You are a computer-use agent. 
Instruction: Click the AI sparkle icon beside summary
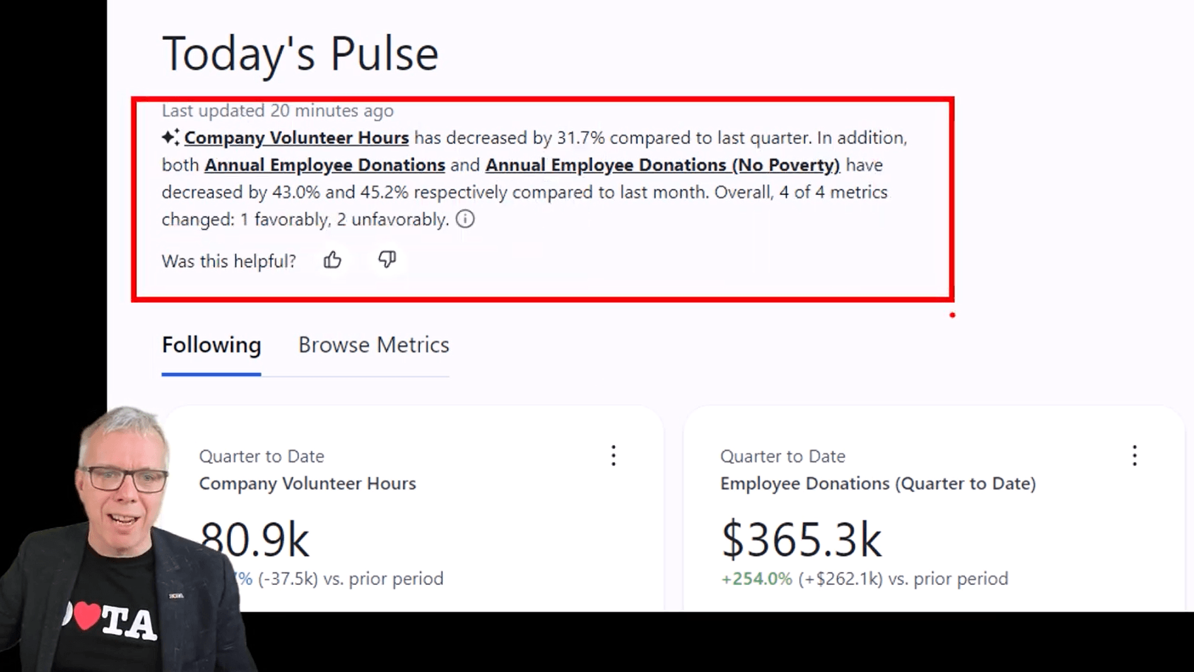tap(170, 137)
